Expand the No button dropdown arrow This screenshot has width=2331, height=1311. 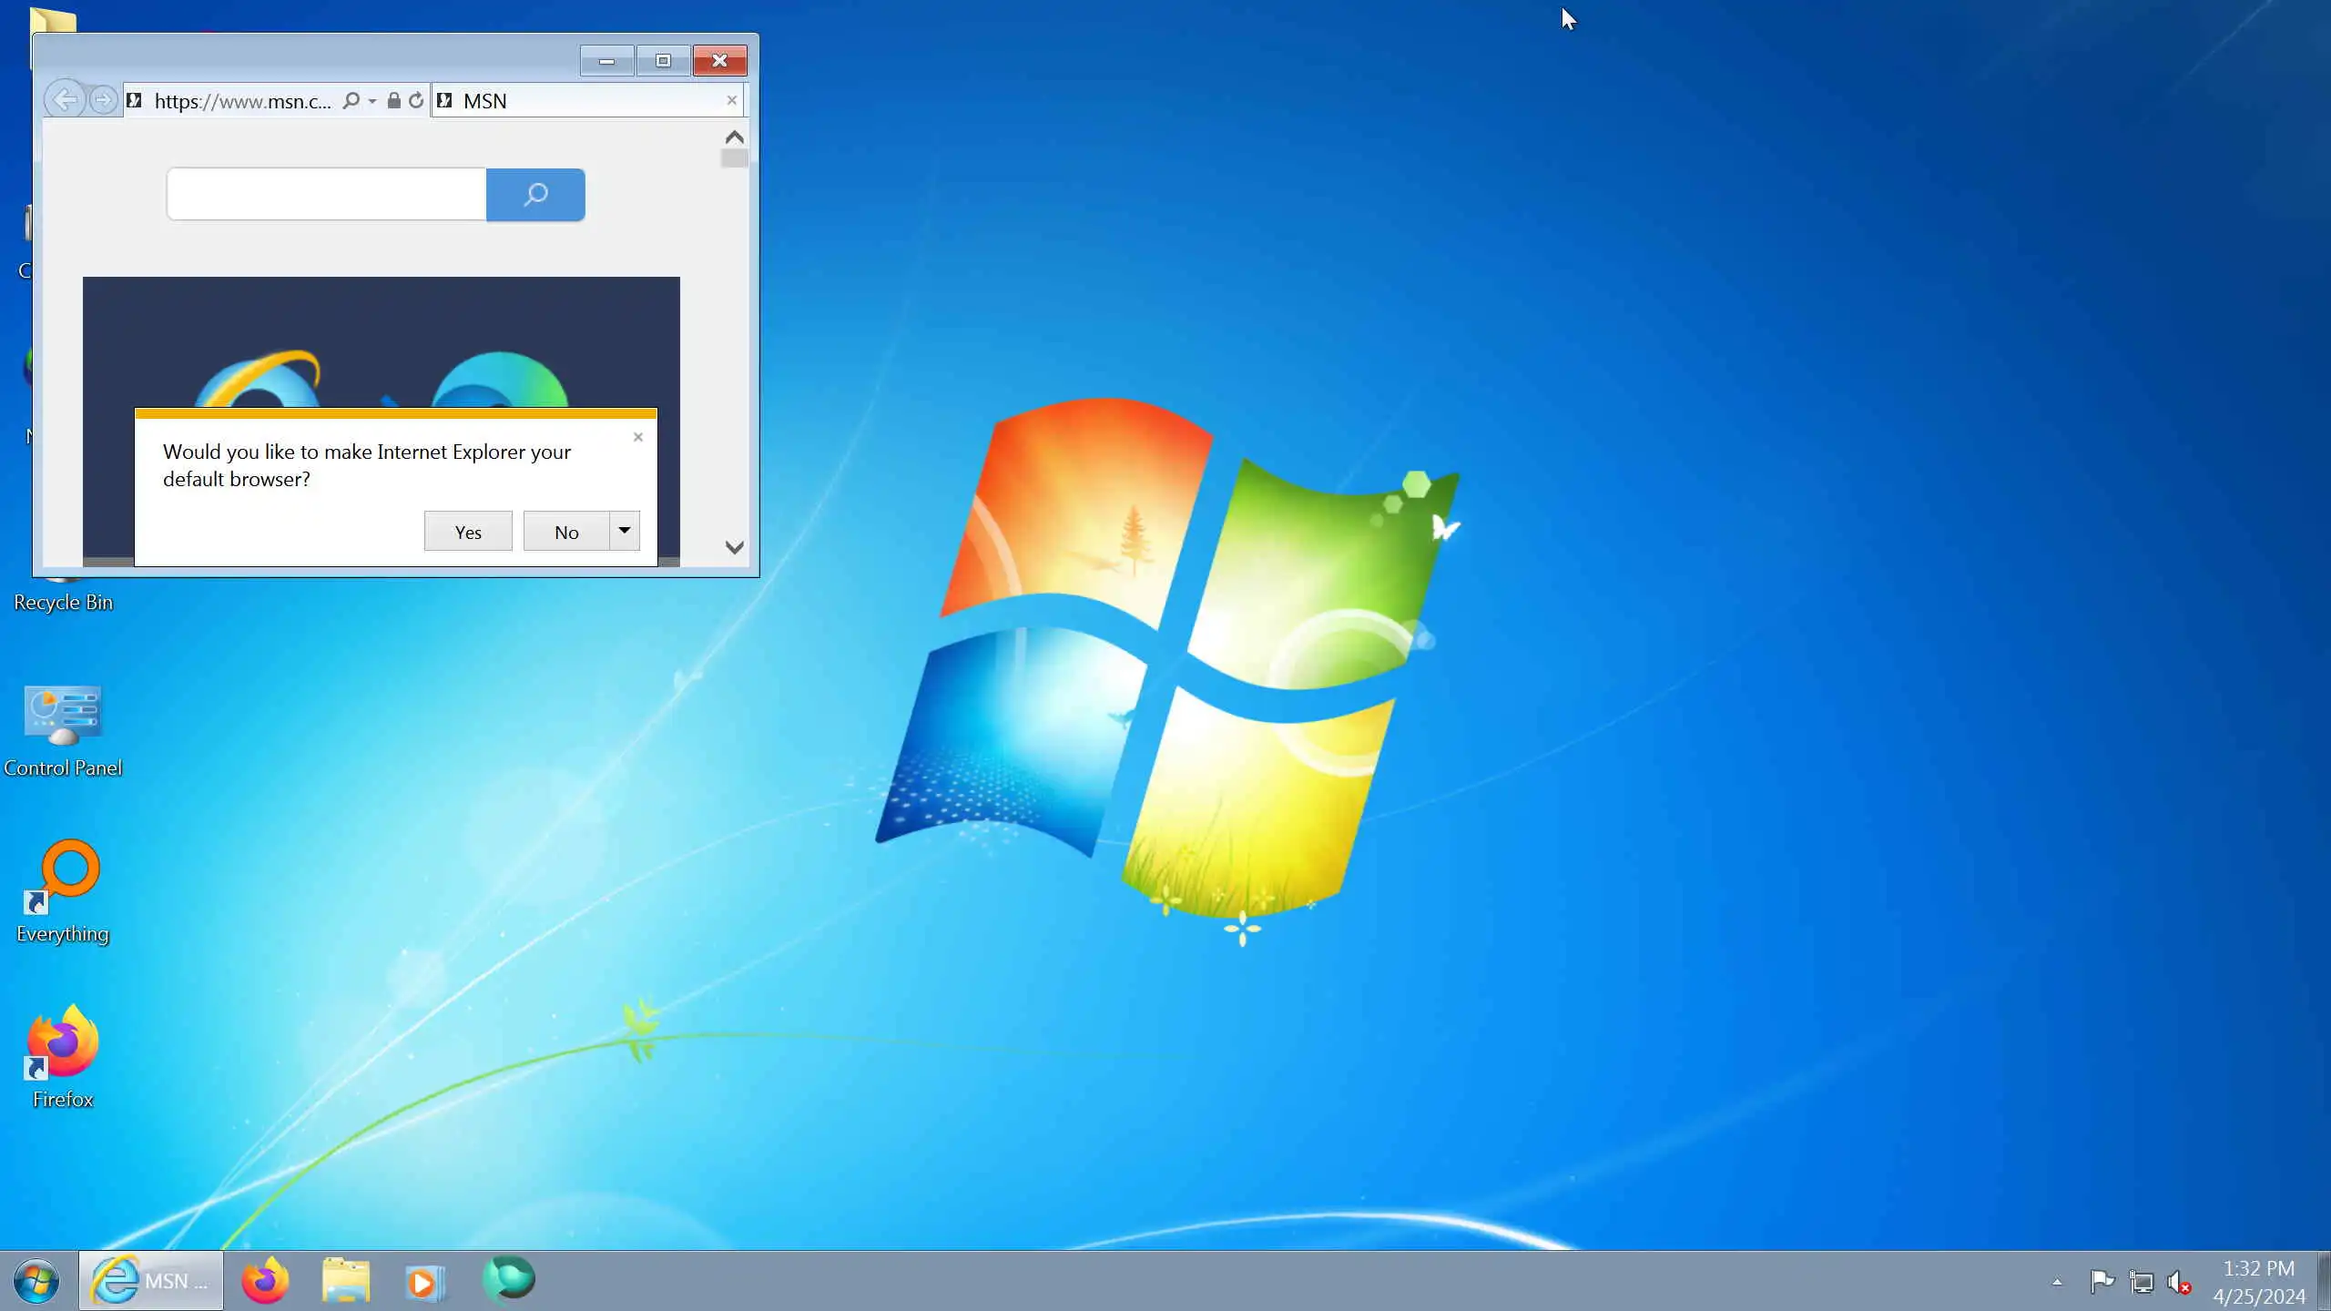625,531
